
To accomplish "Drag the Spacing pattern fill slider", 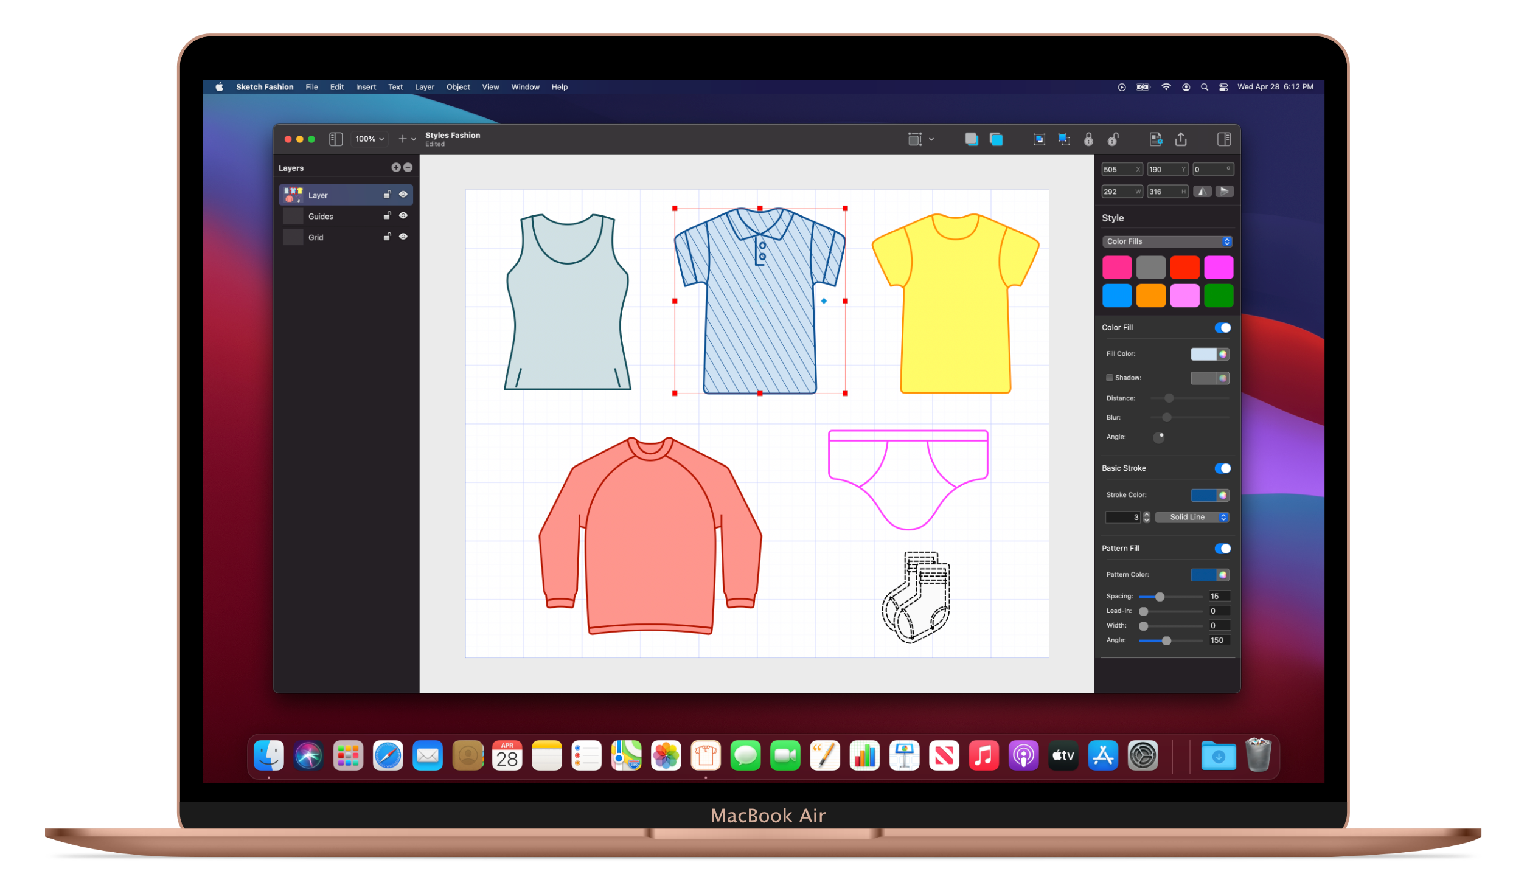I will pos(1160,595).
